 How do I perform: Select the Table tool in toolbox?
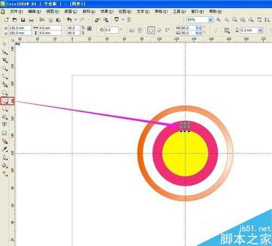[4, 133]
